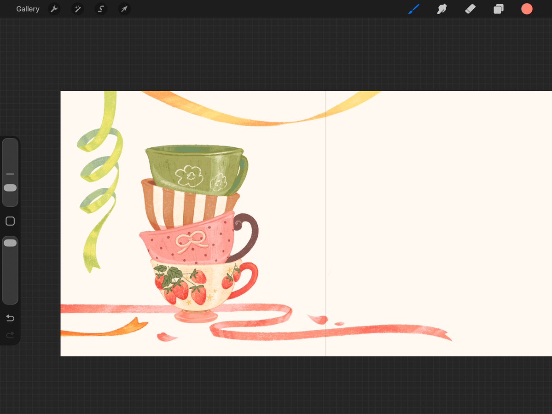Activate the Transform arrow tool
Screen dimensions: 552x414
pyautogui.click(x=124, y=9)
